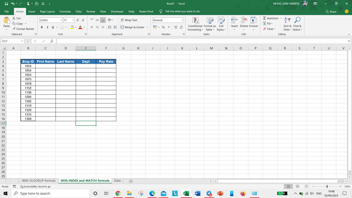Expand the borders dropdown arrow

tap(66, 27)
